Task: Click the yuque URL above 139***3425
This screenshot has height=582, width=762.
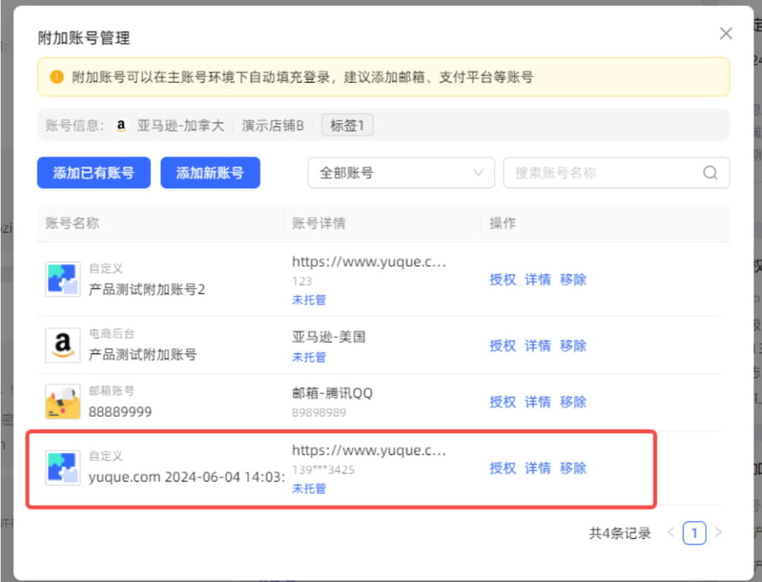Action: coord(369,451)
